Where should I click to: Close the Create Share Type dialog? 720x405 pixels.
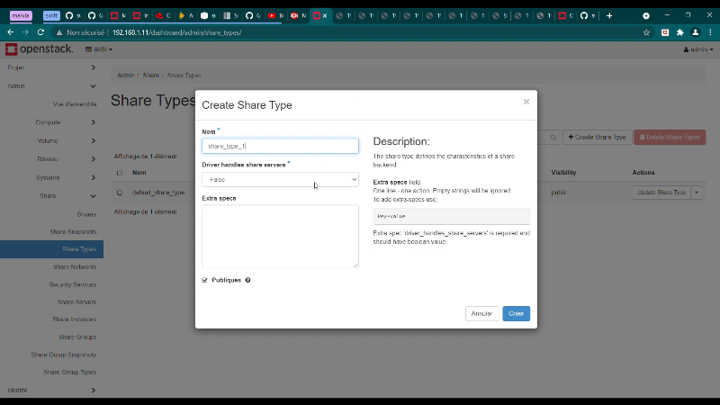click(x=526, y=102)
